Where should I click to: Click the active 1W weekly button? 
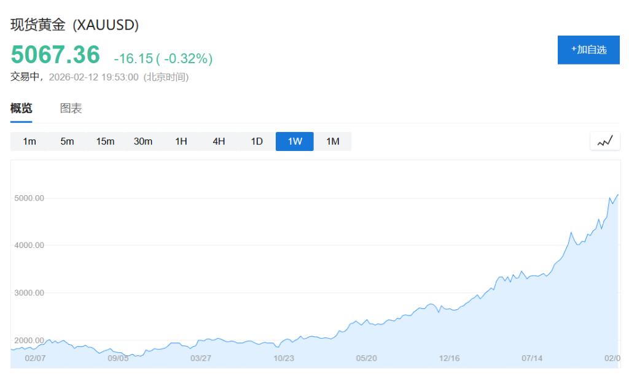(x=295, y=141)
